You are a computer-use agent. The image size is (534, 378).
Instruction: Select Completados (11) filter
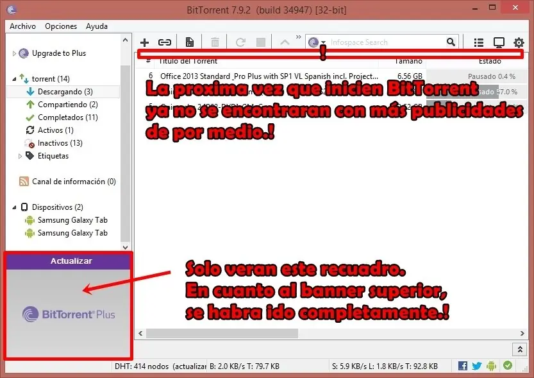pos(68,117)
